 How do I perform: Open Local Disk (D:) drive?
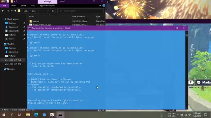15,64
